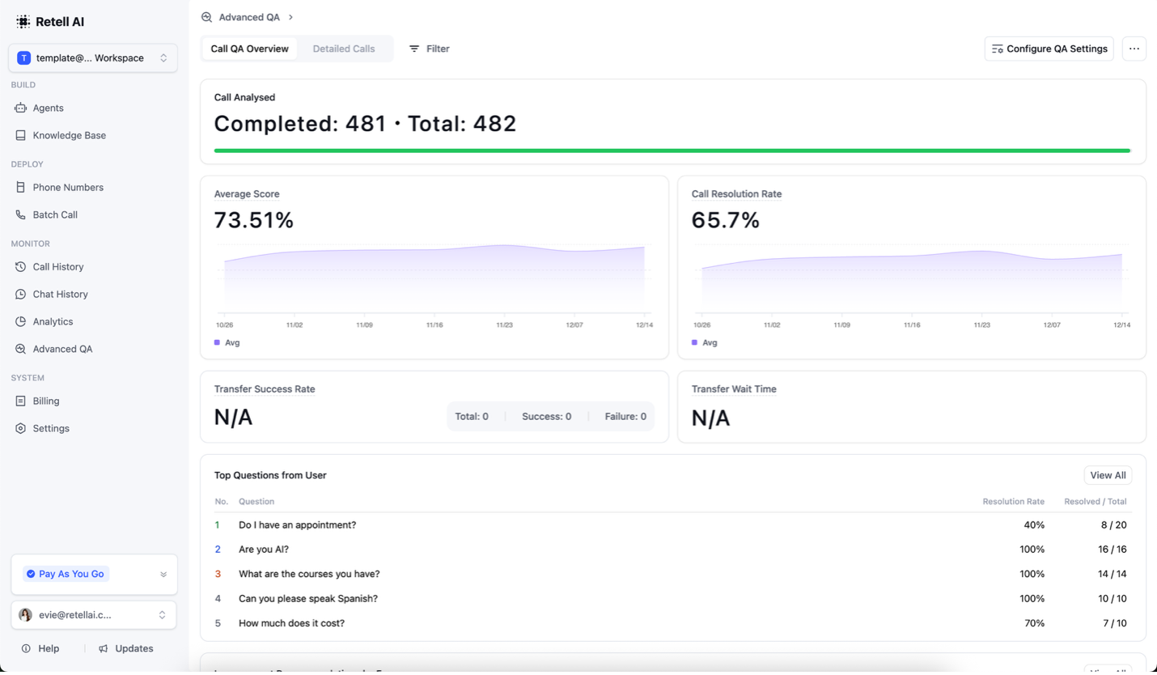Click the breadcrumb chevron after Advanced QA
This screenshot has width=1157, height=675.
click(290, 17)
